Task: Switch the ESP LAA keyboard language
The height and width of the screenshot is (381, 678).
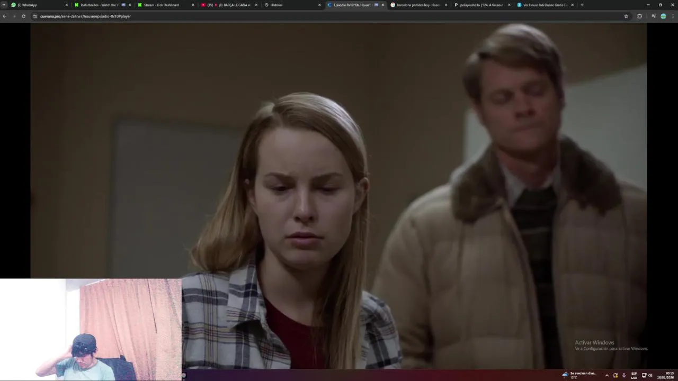Action: 634,375
